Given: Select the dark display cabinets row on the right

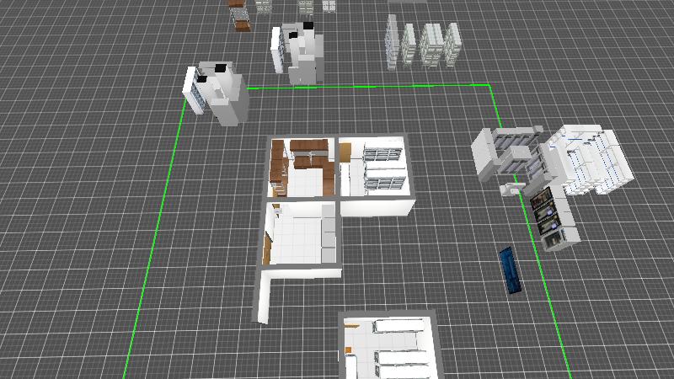Looking at the screenshot, I should coord(554,219).
